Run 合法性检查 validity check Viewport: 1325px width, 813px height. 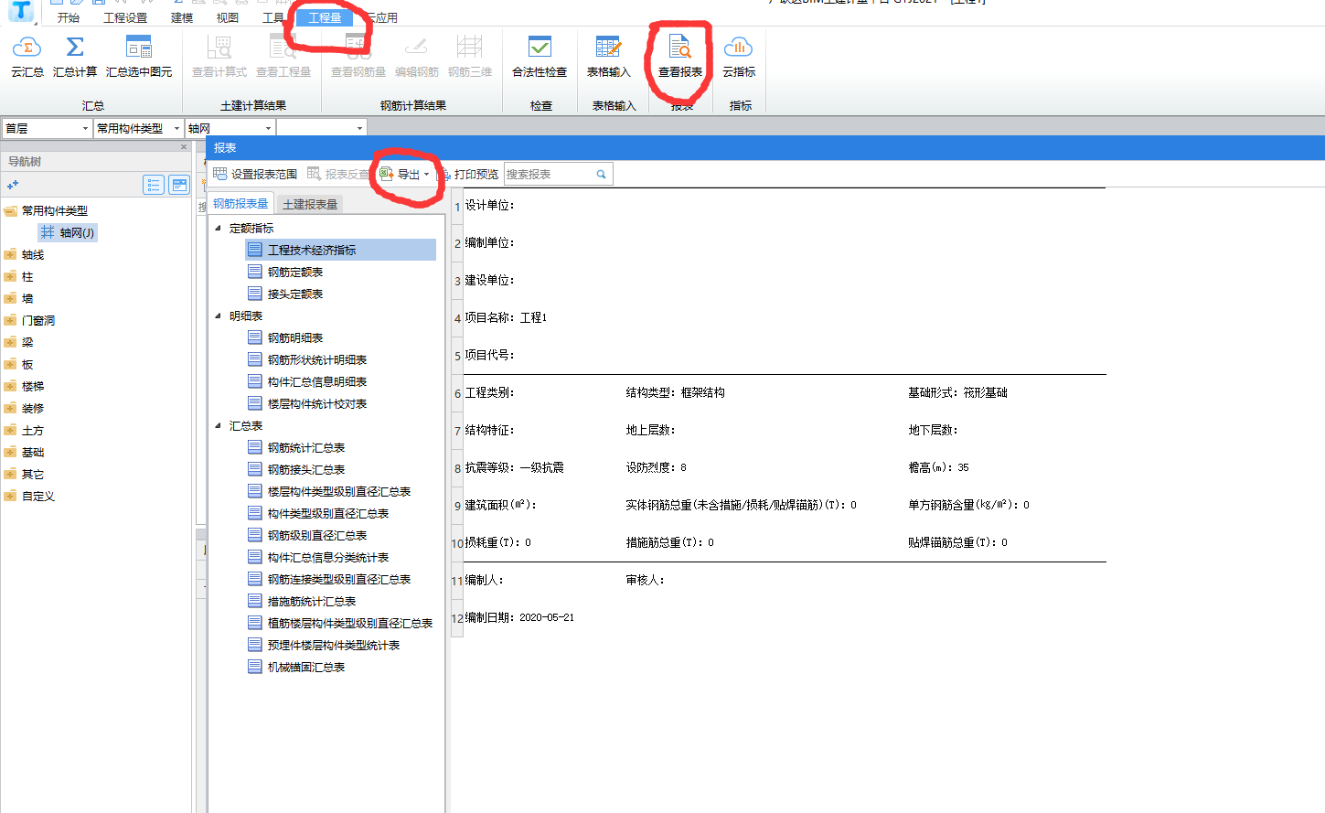540,56
